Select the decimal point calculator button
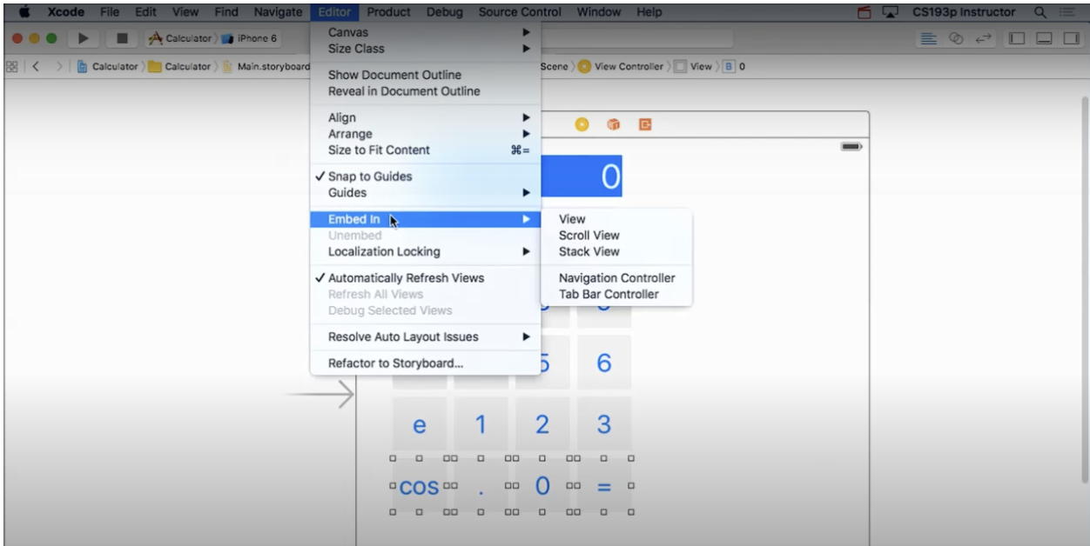1090x546 pixels. 480,484
